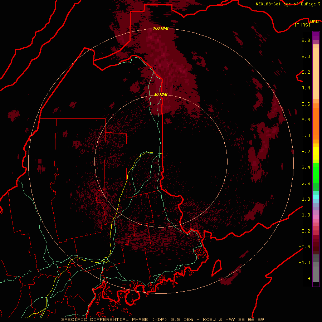Click the 8.2 value on the color scale
This screenshot has width=322, height=322.
[306, 72]
